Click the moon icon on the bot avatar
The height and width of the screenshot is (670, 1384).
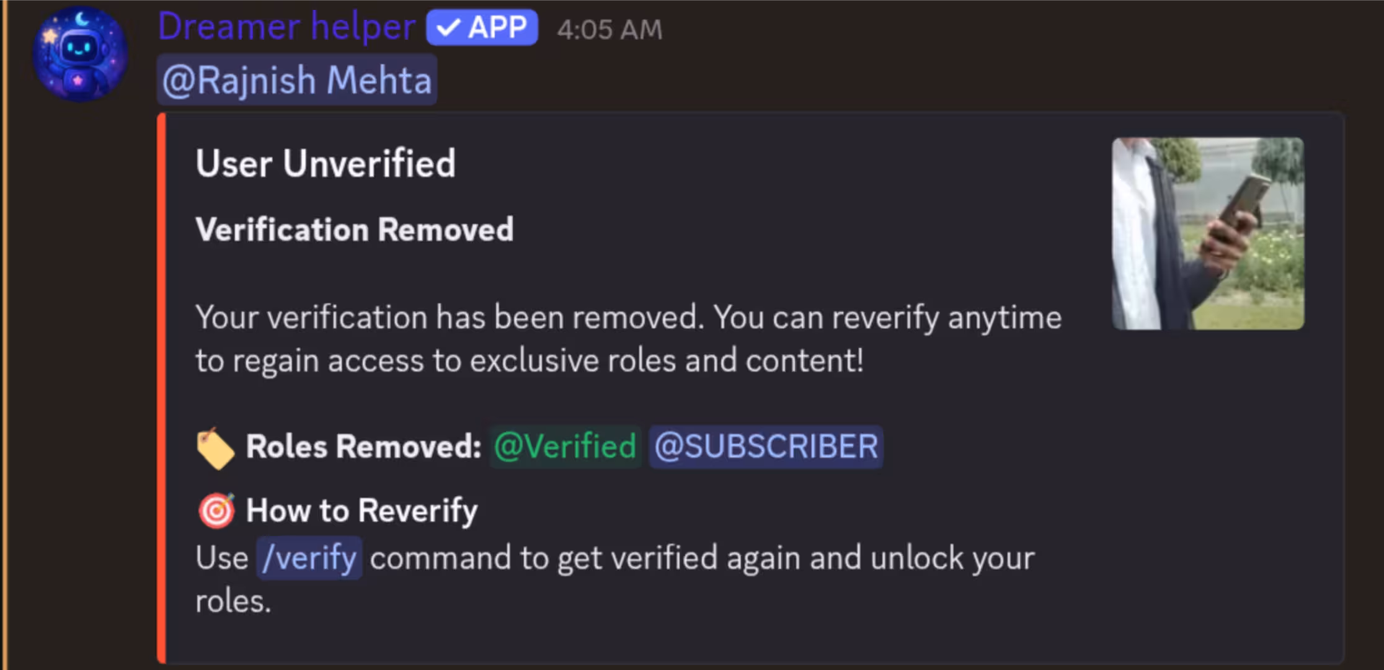pos(81,17)
